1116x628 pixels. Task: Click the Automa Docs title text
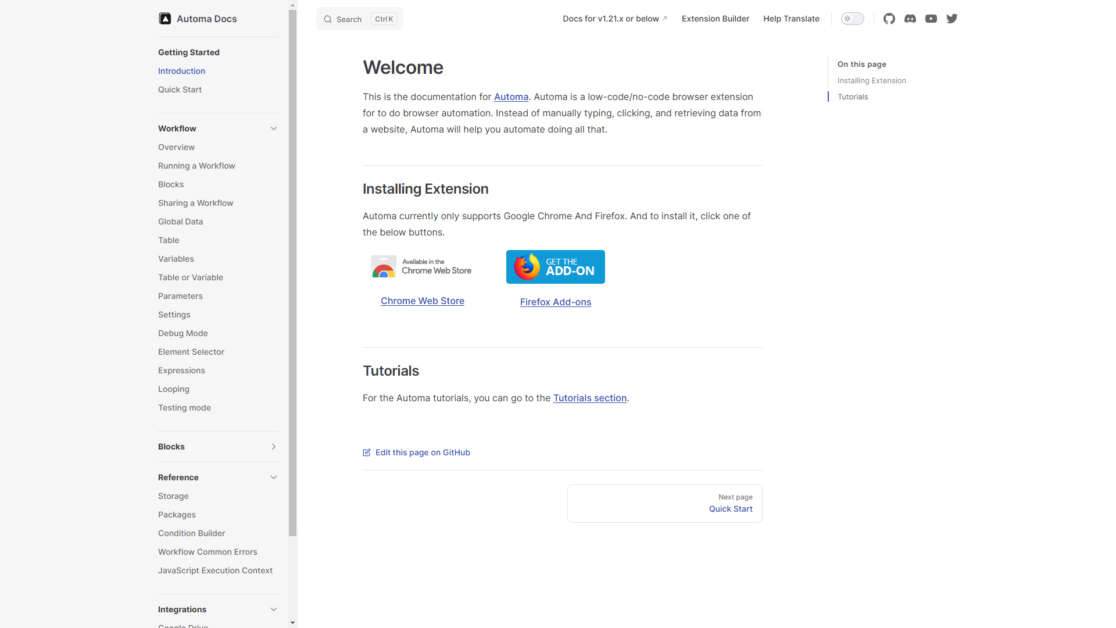coord(206,19)
